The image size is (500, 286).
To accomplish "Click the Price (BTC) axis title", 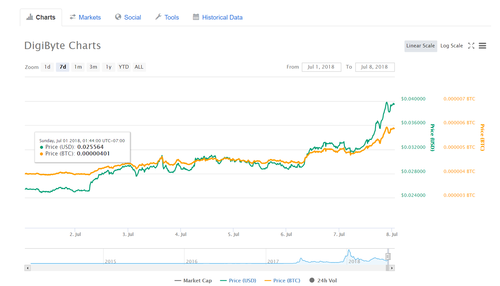I will [x=482, y=138].
